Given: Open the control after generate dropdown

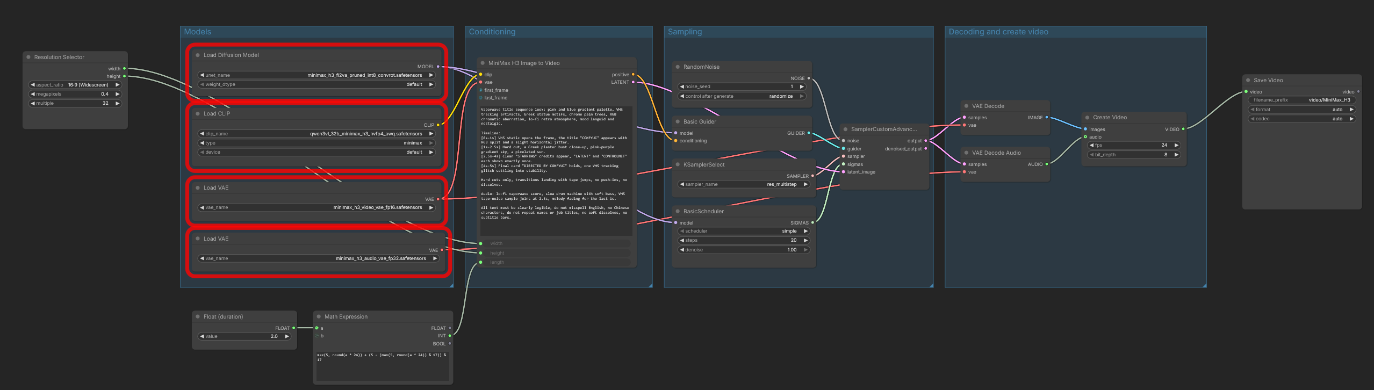Looking at the screenshot, I should [x=742, y=96].
